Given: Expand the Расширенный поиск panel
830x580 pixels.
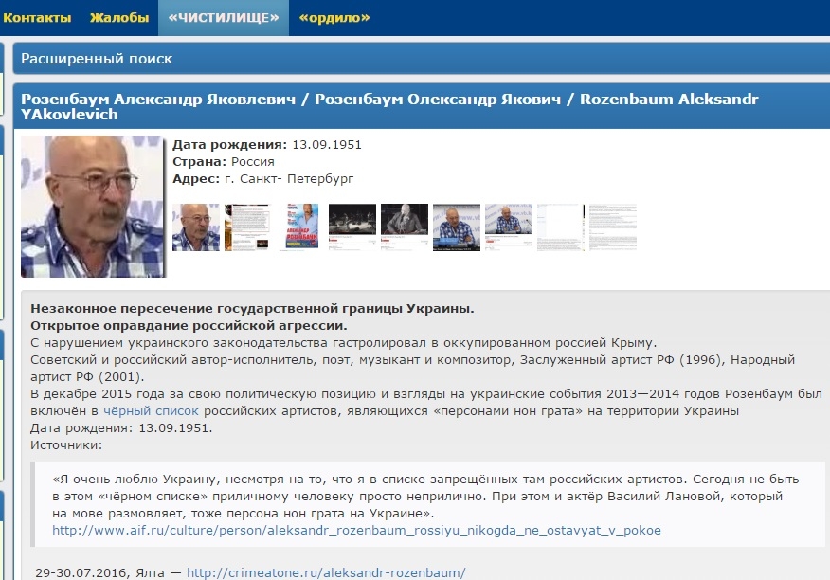Looking at the screenshot, I should [97, 59].
